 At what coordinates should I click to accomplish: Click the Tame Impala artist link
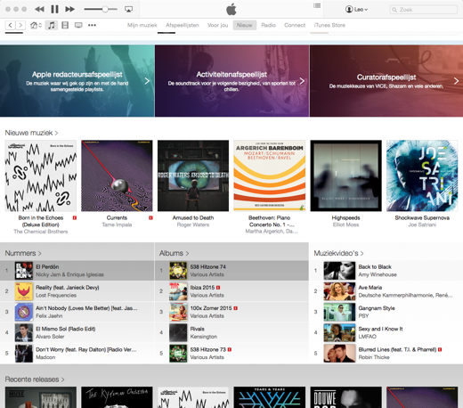(x=117, y=224)
